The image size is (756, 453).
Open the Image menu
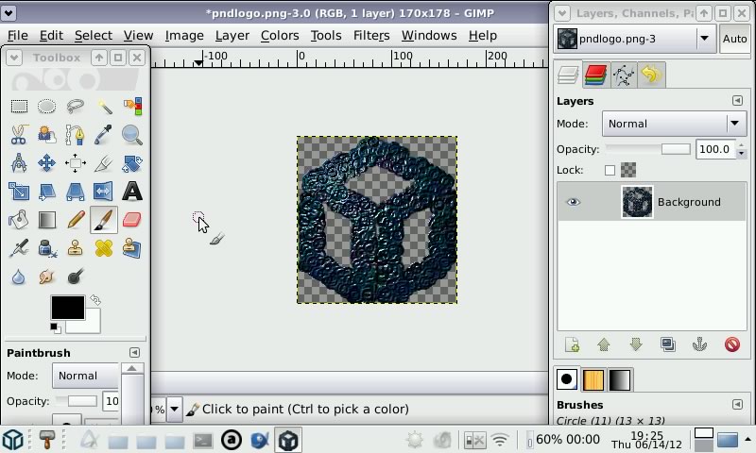[184, 36]
